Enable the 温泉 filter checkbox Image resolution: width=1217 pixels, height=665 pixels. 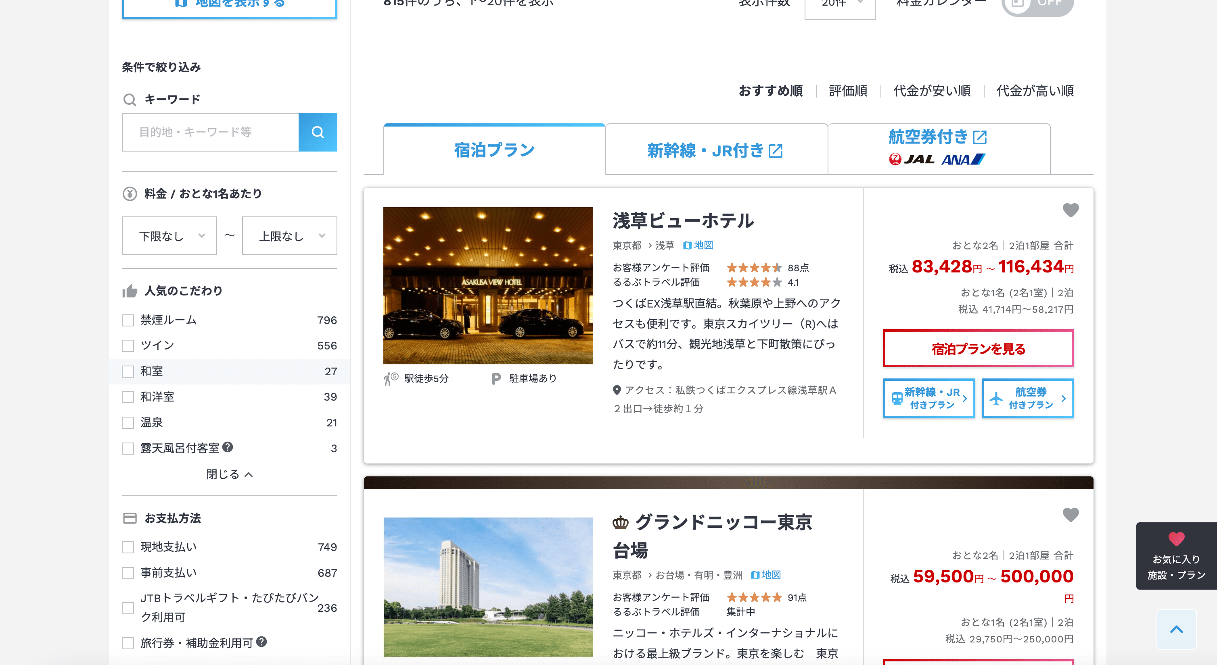(x=128, y=422)
